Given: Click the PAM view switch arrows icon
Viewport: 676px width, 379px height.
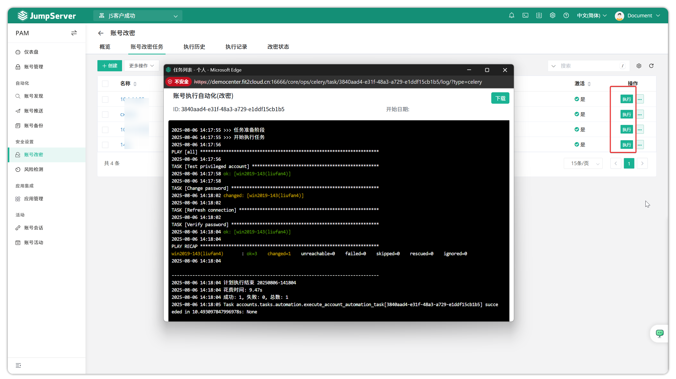Looking at the screenshot, I should pyautogui.click(x=74, y=33).
